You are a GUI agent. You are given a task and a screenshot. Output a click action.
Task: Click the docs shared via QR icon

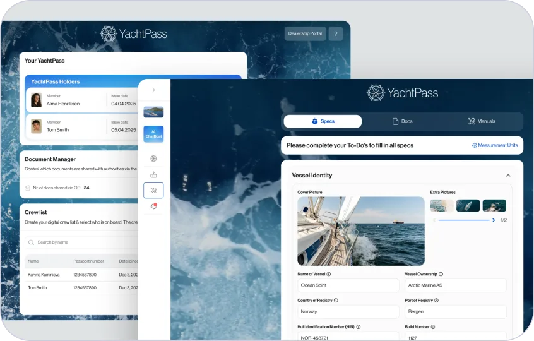tap(28, 188)
